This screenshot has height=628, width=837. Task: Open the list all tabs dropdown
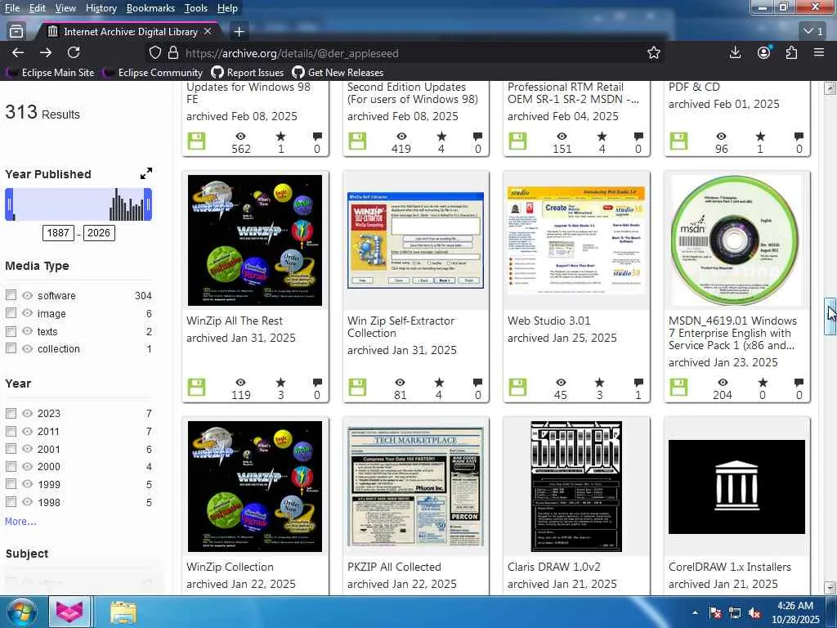pyautogui.click(x=813, y=32)
